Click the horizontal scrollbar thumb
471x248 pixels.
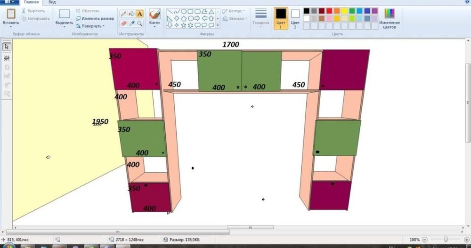(118, 232)
